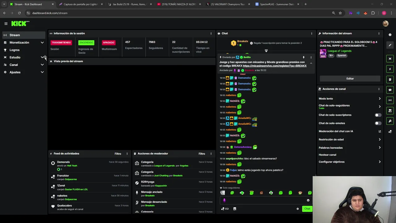Click the Editar button

point(350,79)
